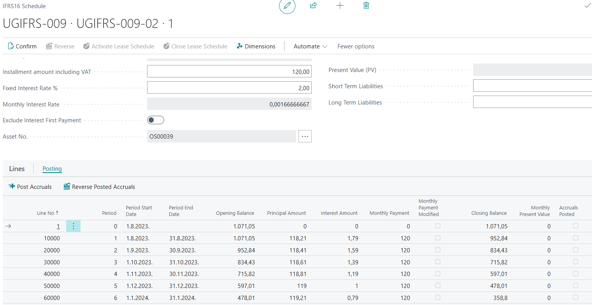Click Period Start Date column header
The height and width of the screenshot is (305, 592).
pos(139,211)
